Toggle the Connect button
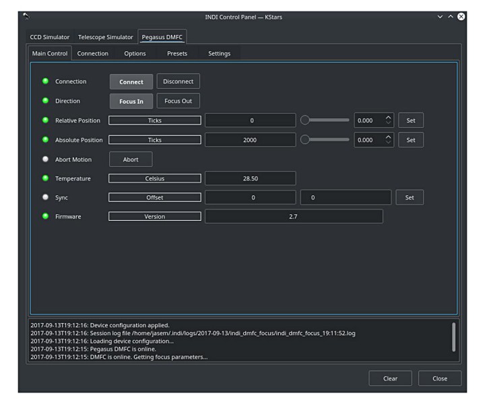Viewport: 485px width, 404px height. pyautogui.click(x=131, y=81)
